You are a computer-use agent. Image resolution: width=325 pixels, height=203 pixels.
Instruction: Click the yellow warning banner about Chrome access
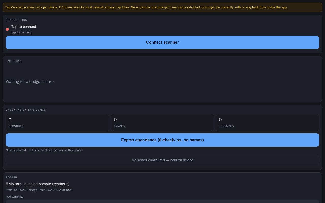(162, 7)
